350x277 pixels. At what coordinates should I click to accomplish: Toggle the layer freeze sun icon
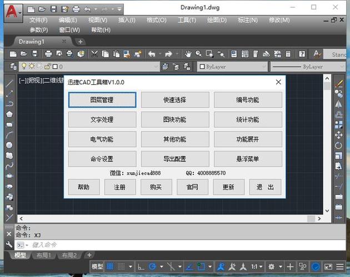tap(32, 66)
